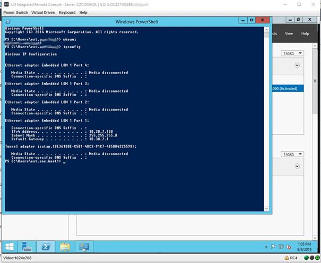Viewport: 321px width, 263px height.
Task: Click the muted speaker tray icon
Action: (x=289, y=247)
